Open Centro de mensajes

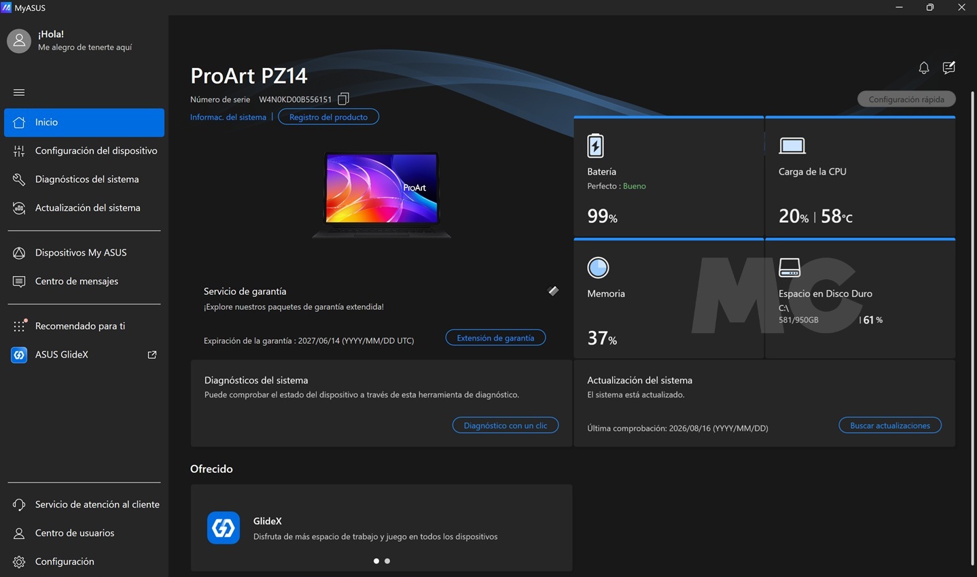click(84, 281)
